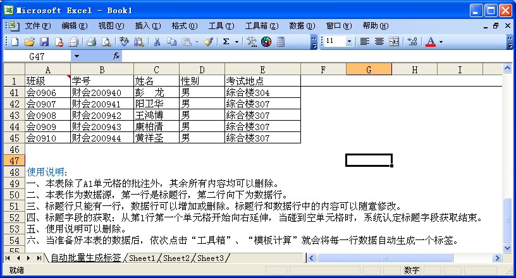The width and height of the screenshot is (516, 278).
Task: Toggle Merge and Center for cells
Action: pyautogui.click(x=394, y=42)
